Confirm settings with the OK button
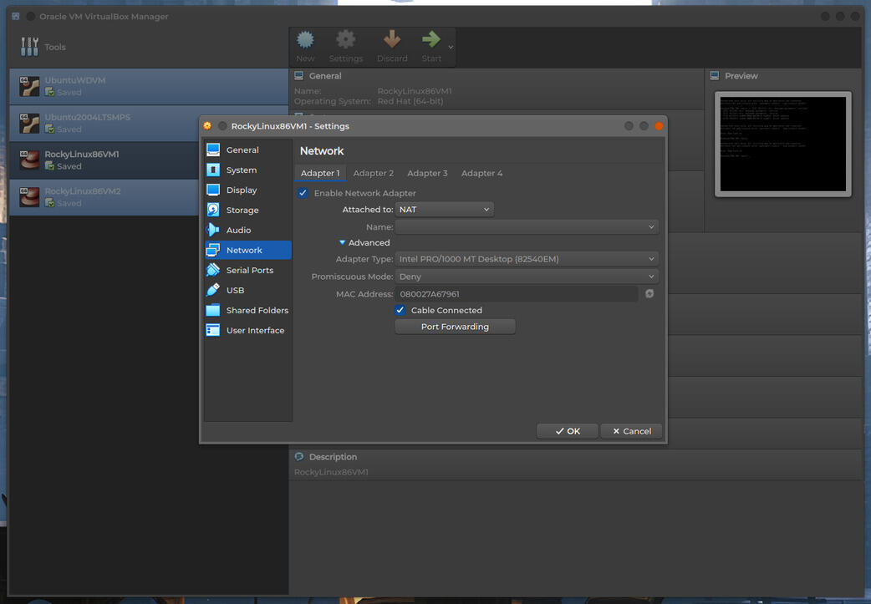Screen dimensions: 871x604 pyautogui.click(x=567, y=431)
